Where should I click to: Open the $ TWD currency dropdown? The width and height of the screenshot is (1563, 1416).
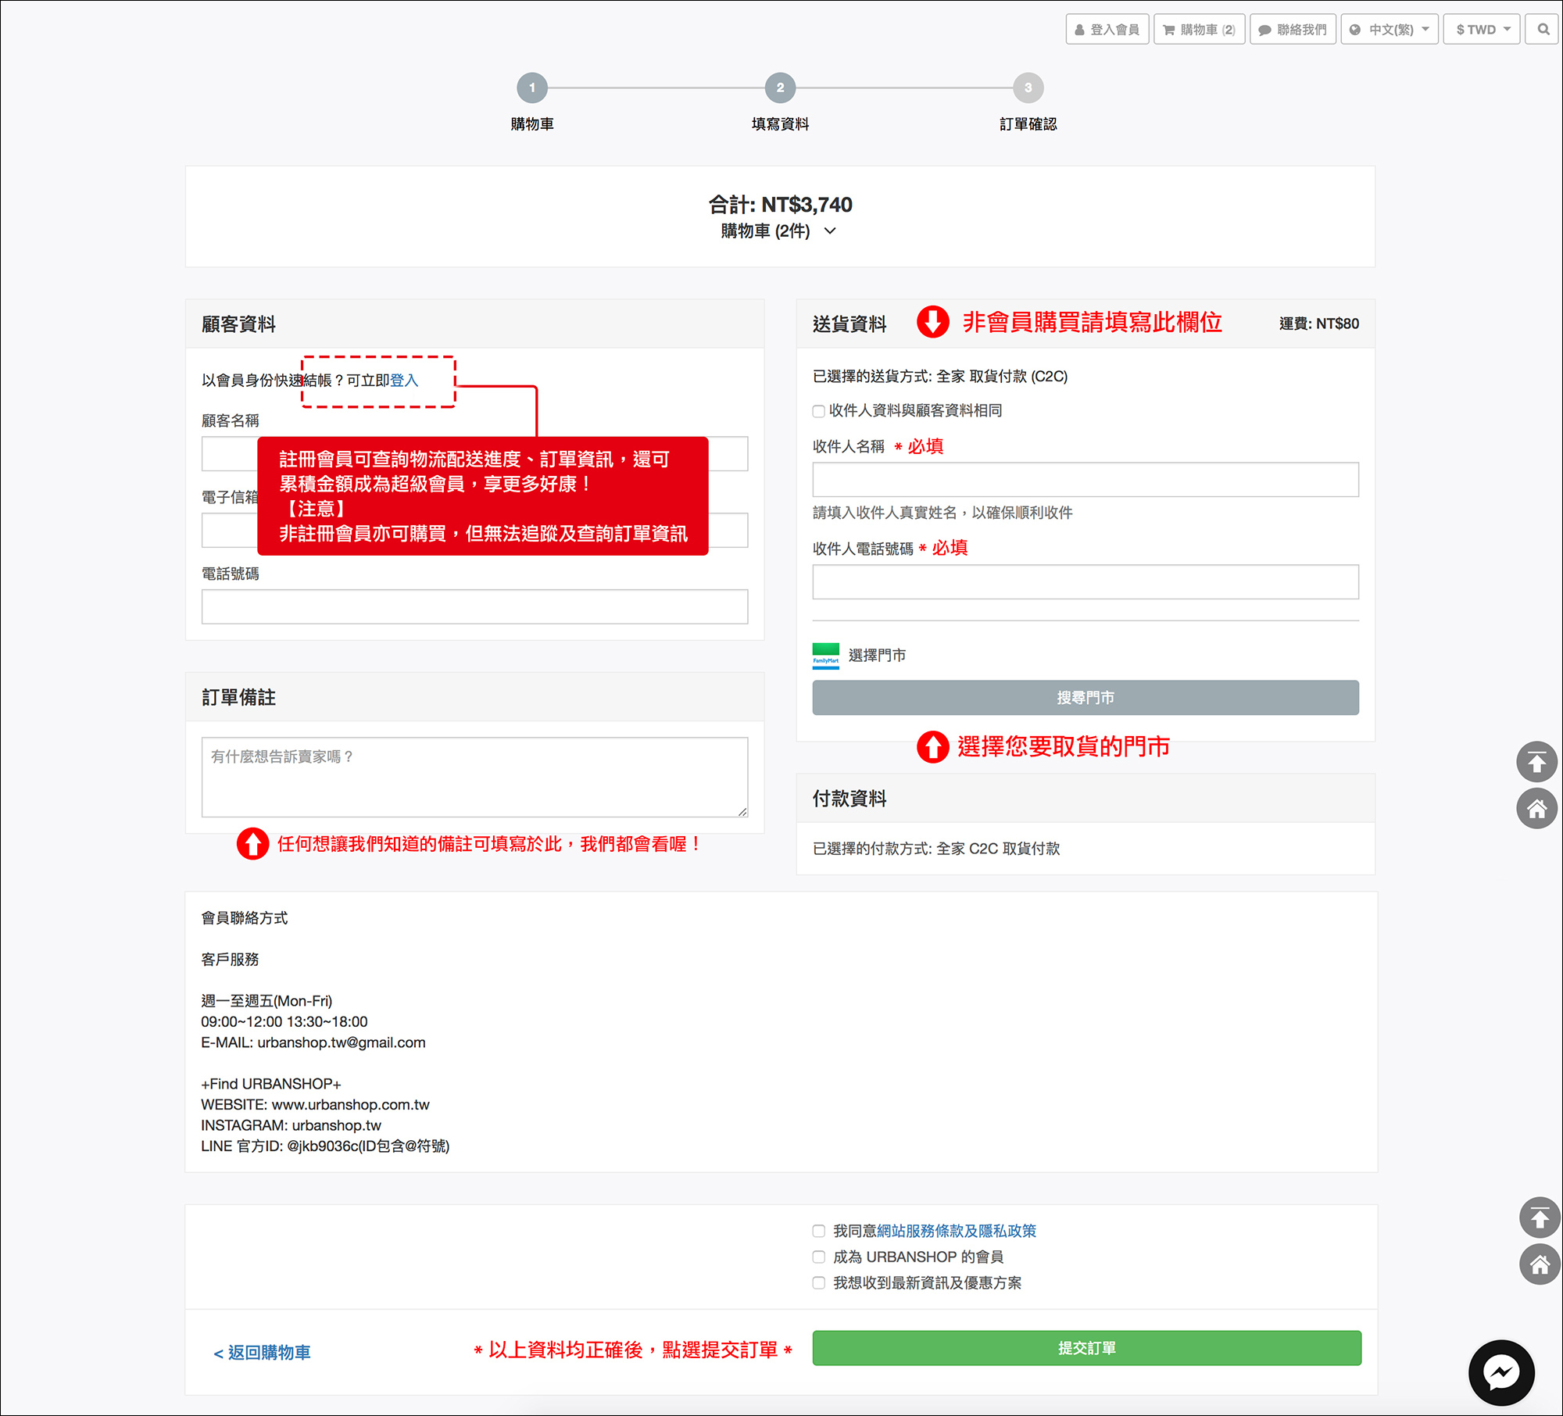coord(1482,30)
